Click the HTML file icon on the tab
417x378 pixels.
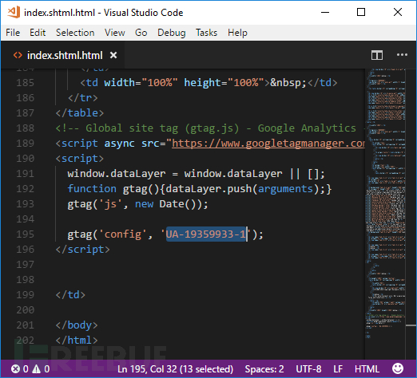[18, 55]
